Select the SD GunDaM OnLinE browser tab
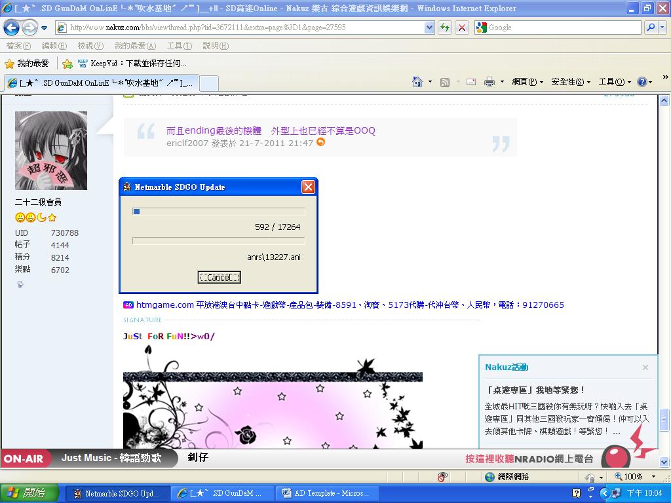 pyautogui.click(x=102, y=83)
